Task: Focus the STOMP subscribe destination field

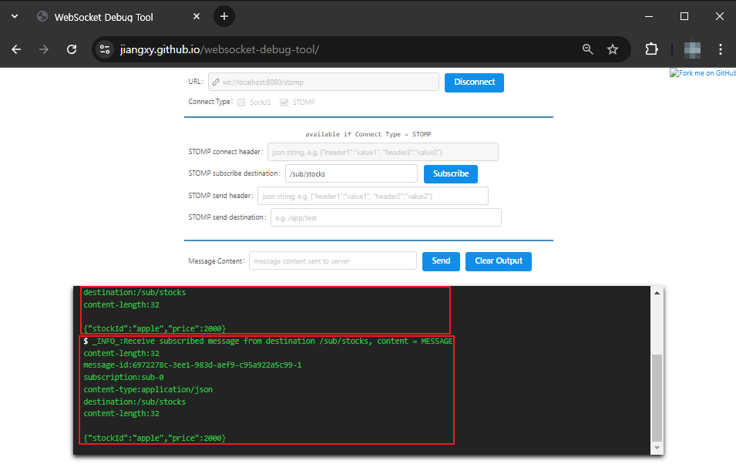Action: (351, 173)
